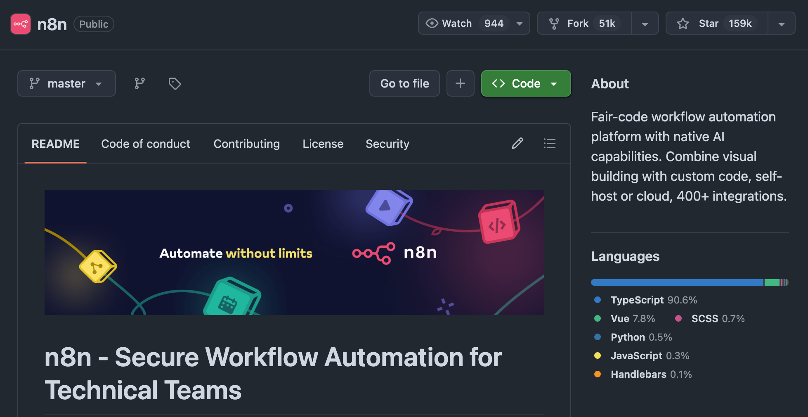The width and height of the screenshot is (808, 417).
Task: Open the README outline list icon
Action: click(550, 143)
